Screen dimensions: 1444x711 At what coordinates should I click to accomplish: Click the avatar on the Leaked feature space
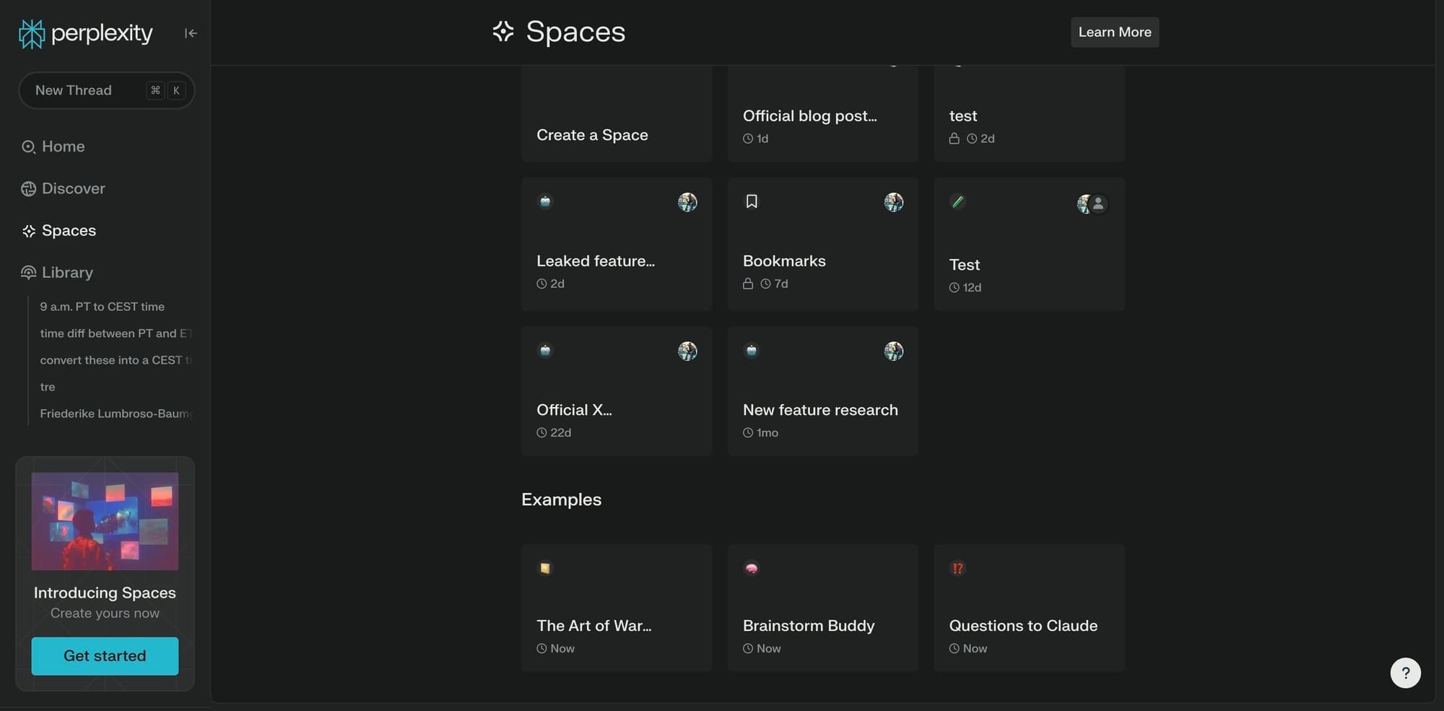tap(687, 202)
